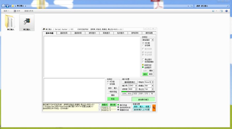Click the 重新搜索串口 button
The height and width of the screenshot is (129, 232).
130,82
